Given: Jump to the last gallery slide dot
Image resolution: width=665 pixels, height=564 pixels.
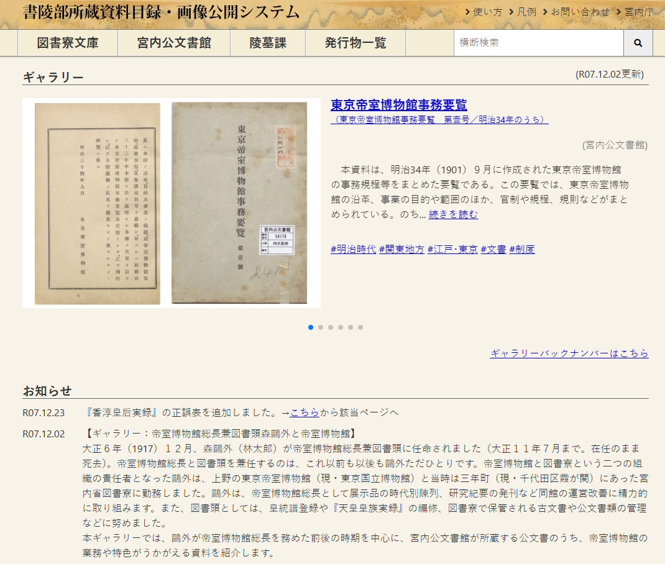Looking at the screenshot, I should [360, 327].
